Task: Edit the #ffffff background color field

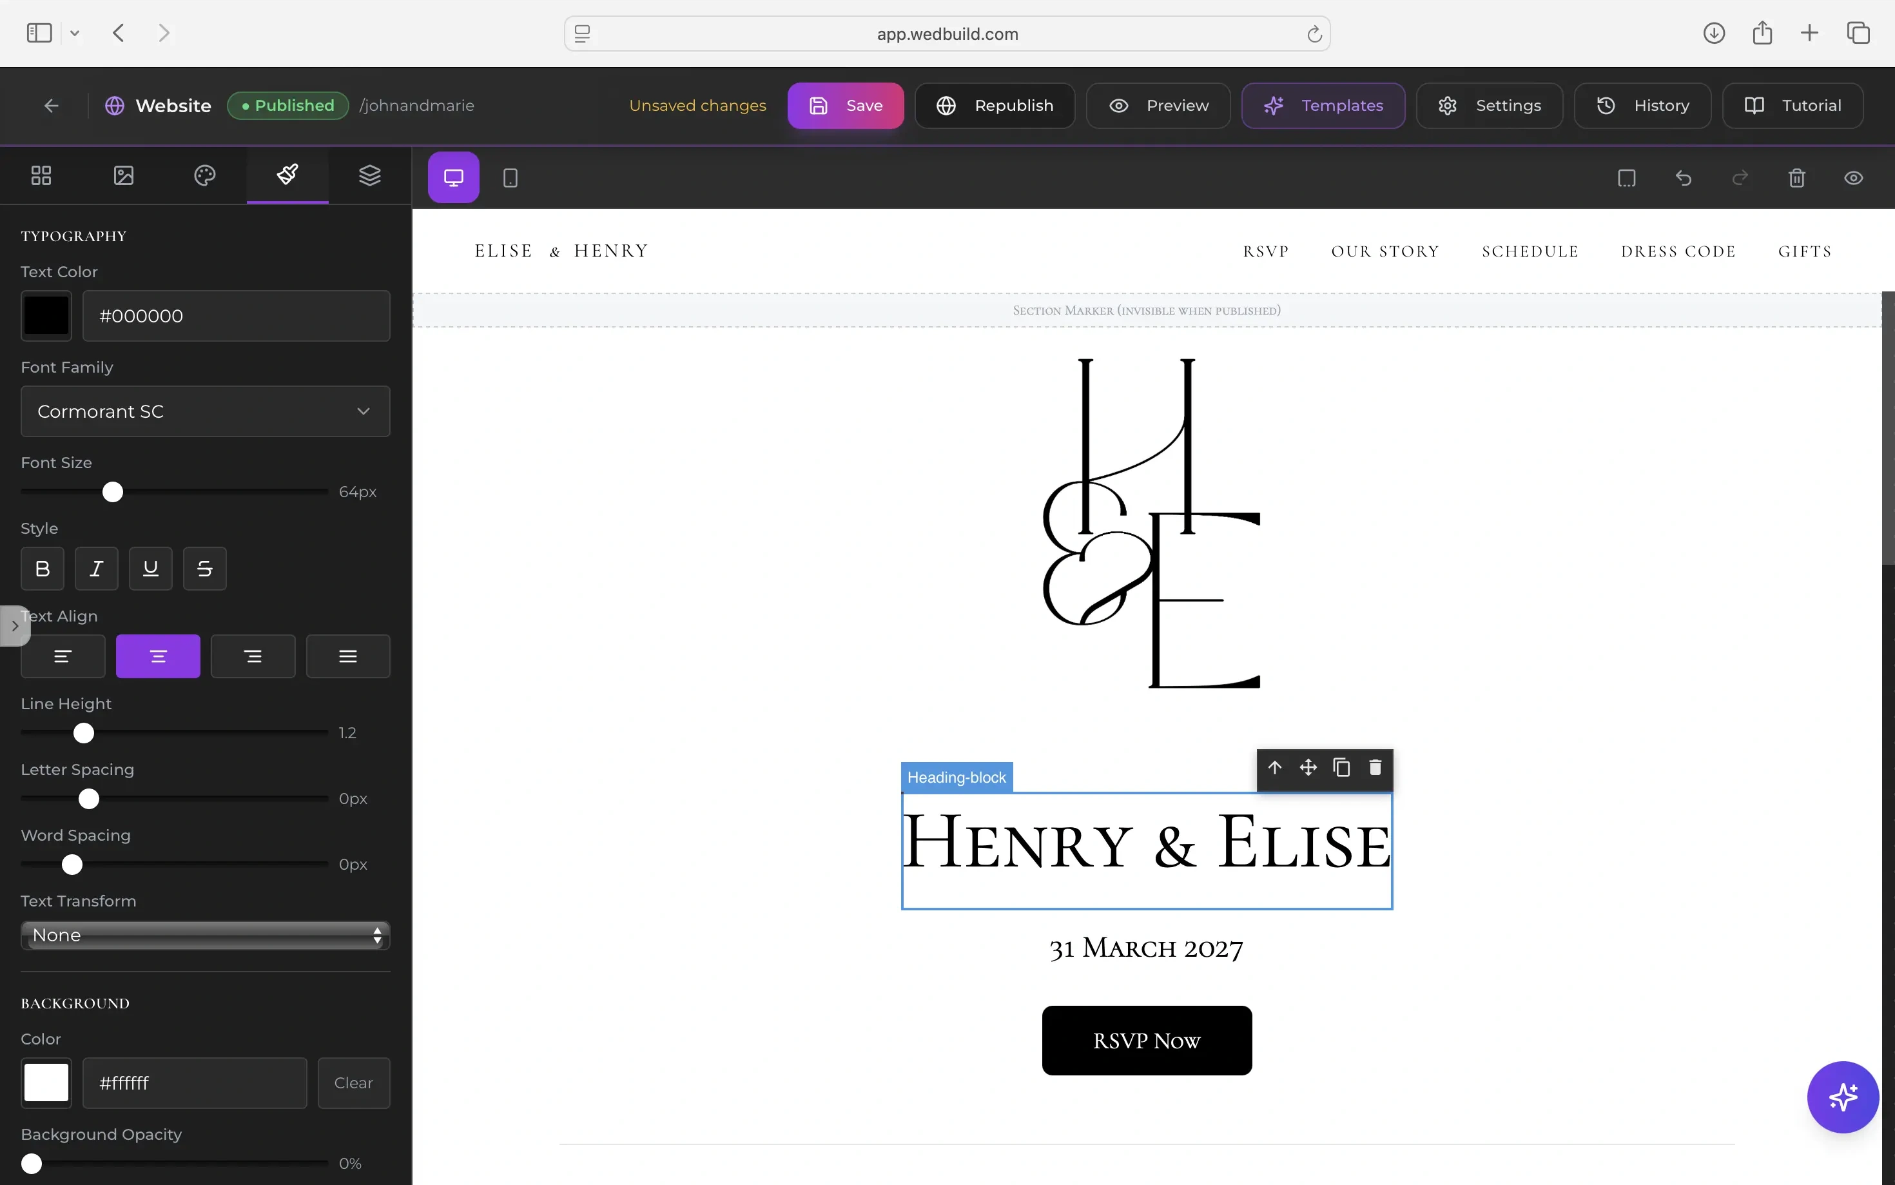Action: pos(195,1083)
